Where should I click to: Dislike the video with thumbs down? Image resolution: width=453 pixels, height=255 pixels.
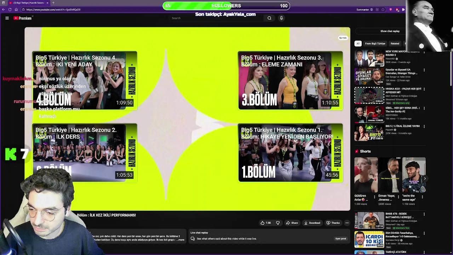point(278,223)
